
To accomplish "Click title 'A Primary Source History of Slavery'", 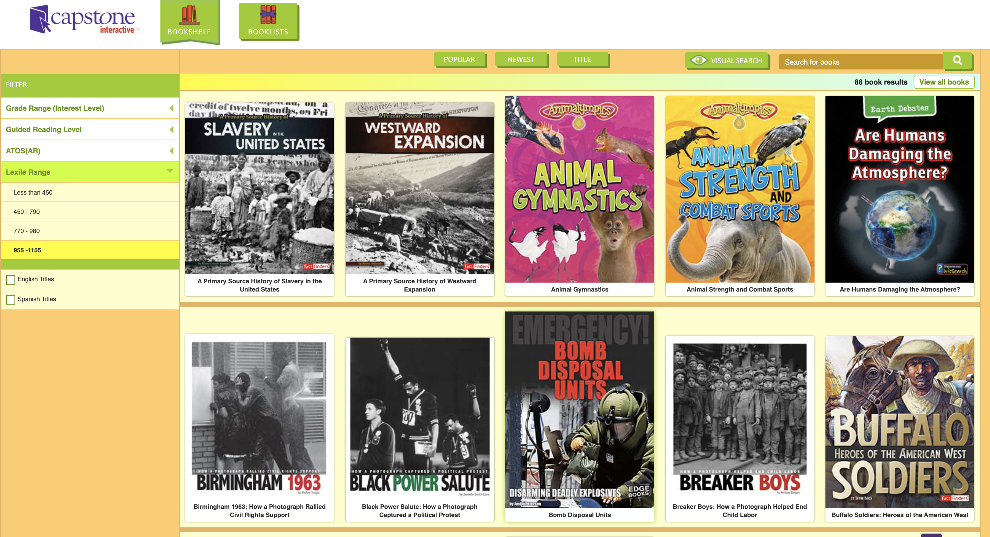I will [260, 285].
